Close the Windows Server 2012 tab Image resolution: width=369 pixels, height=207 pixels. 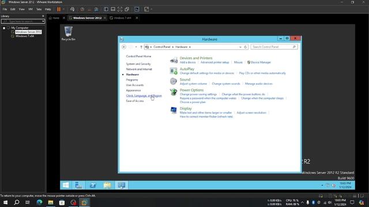point(105,18)
